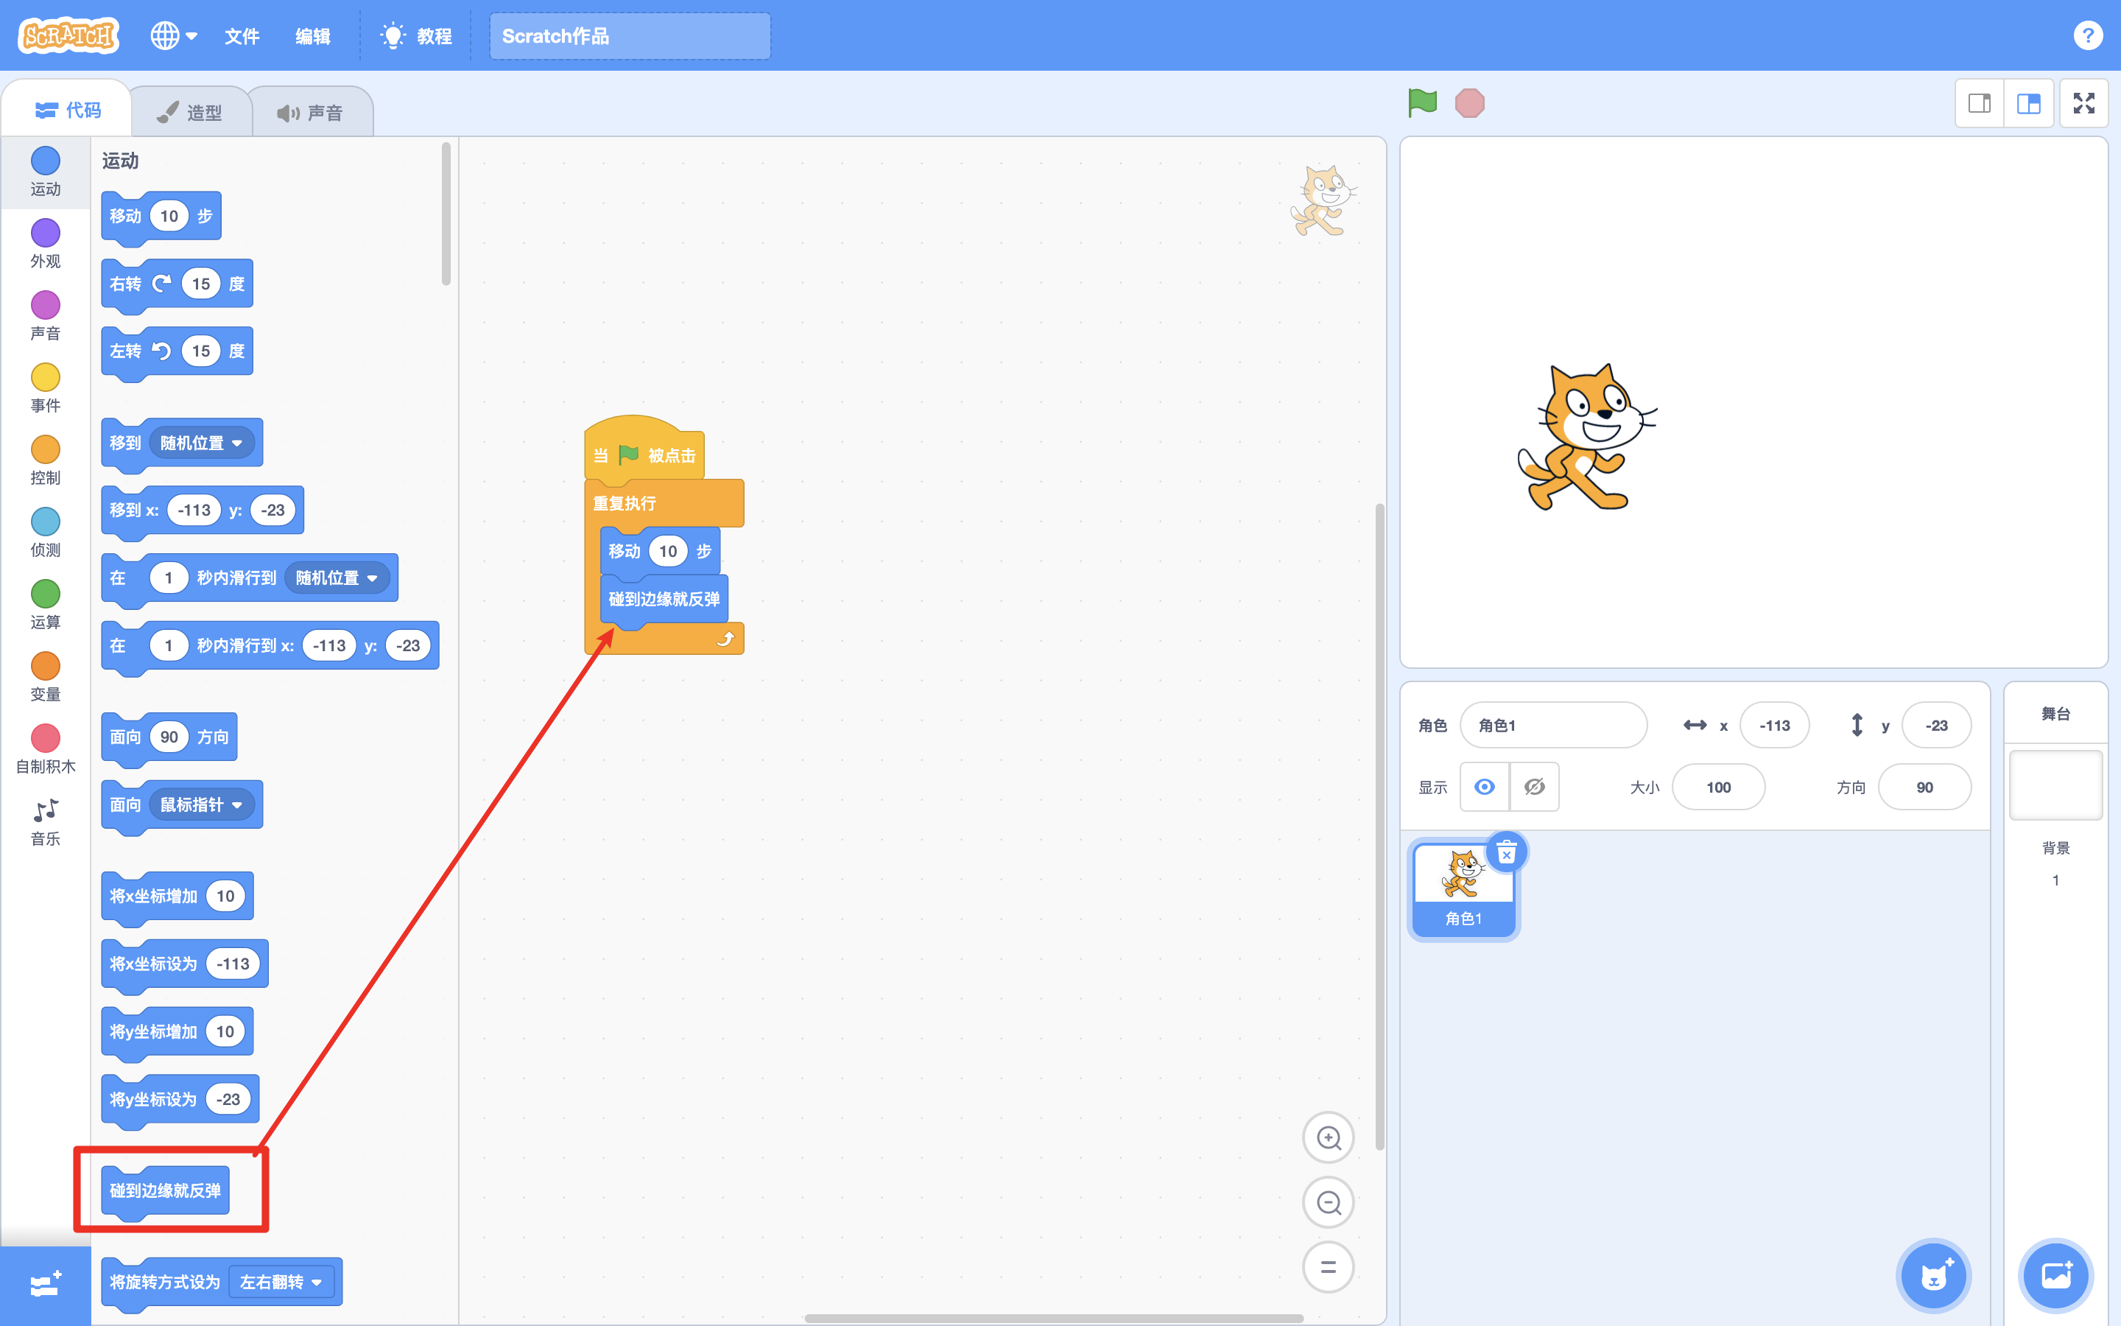Image resolution: width=2121 pixels, height=1326 pixels.
Task: Expand the 左右翻转 rotation style dropdown
Action: (281, 1282)
